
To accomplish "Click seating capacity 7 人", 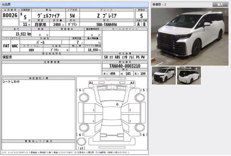I will click(x=80, y=43).
